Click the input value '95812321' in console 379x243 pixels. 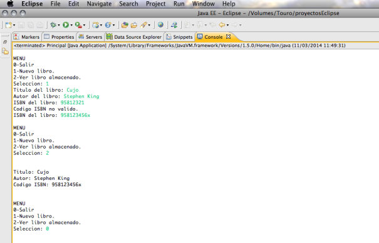tap(72, 102)
